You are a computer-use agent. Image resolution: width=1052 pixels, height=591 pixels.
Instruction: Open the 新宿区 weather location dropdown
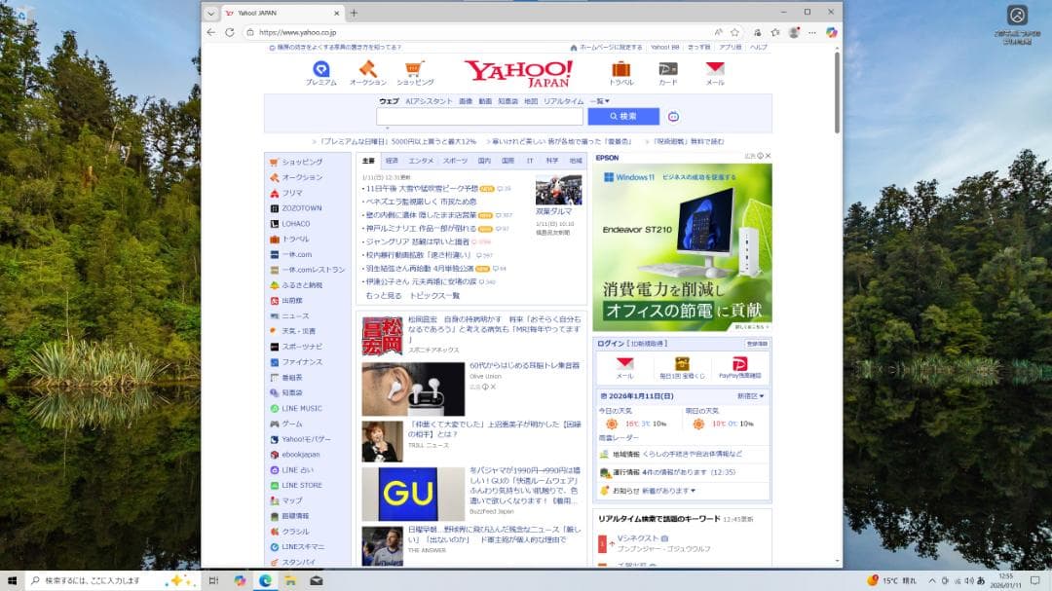(750, 396)
